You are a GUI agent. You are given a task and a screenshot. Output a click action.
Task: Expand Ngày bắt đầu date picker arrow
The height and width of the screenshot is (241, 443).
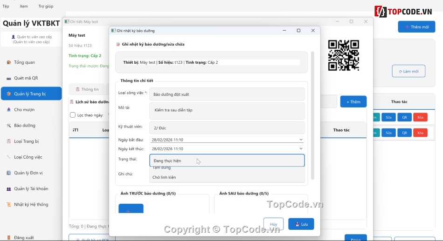point(301,140)
